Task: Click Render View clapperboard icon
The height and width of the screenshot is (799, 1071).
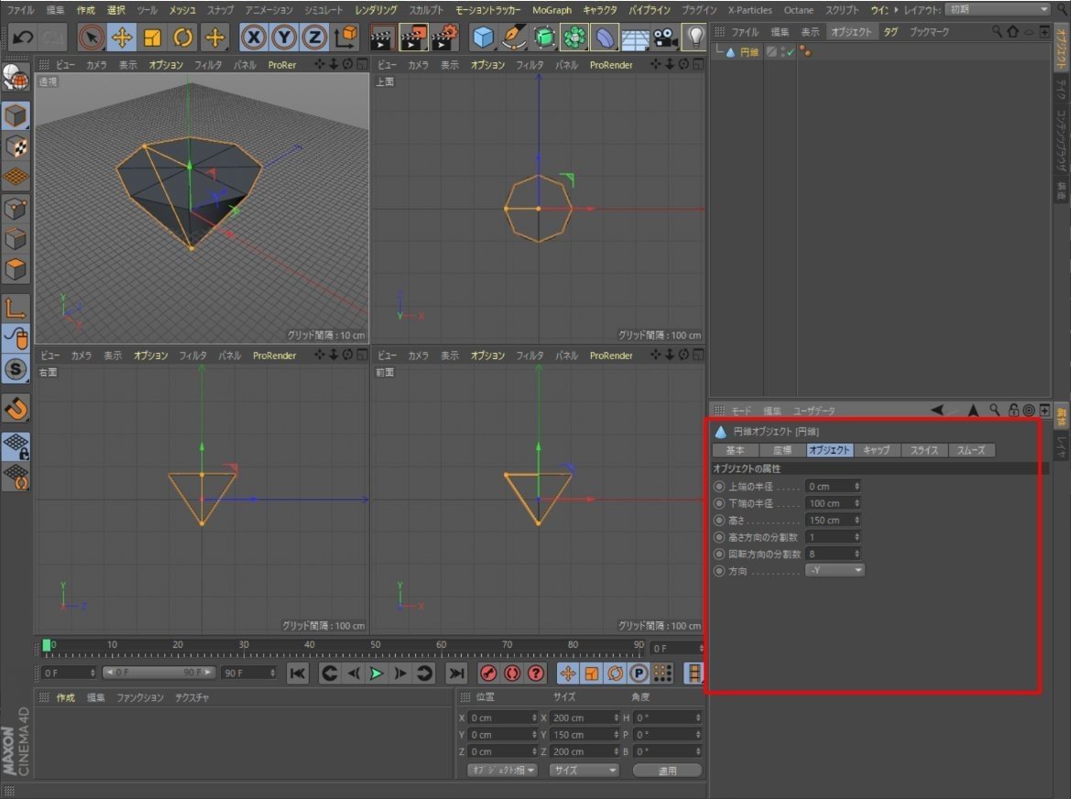Action: 382,37
